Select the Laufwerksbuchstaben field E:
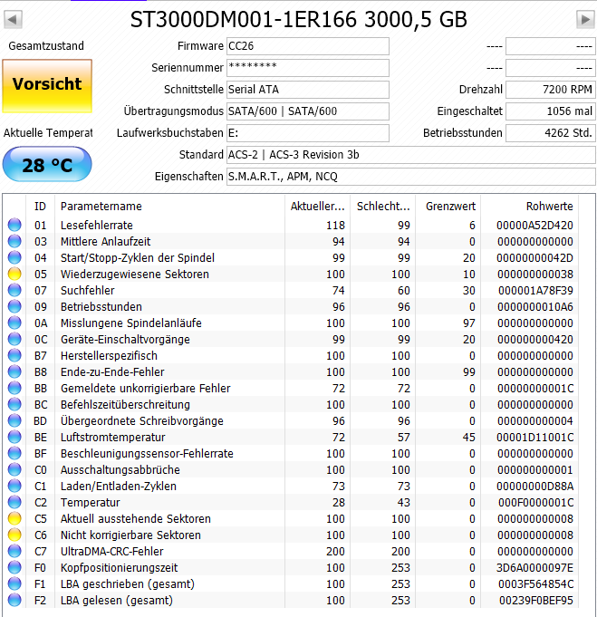This screenshot has height=617, width=597. 308,133
